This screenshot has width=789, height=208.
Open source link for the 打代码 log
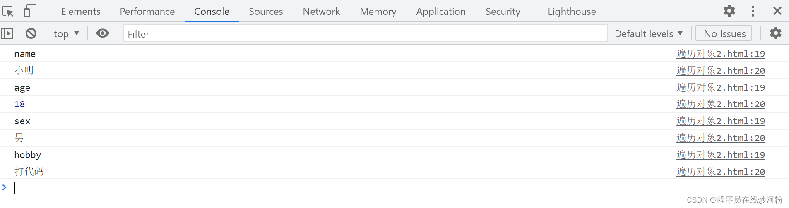pos(721,172)
